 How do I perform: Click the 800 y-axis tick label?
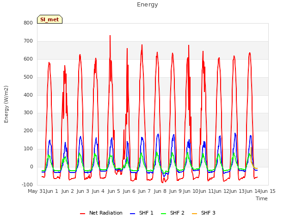tap(28, 23)
